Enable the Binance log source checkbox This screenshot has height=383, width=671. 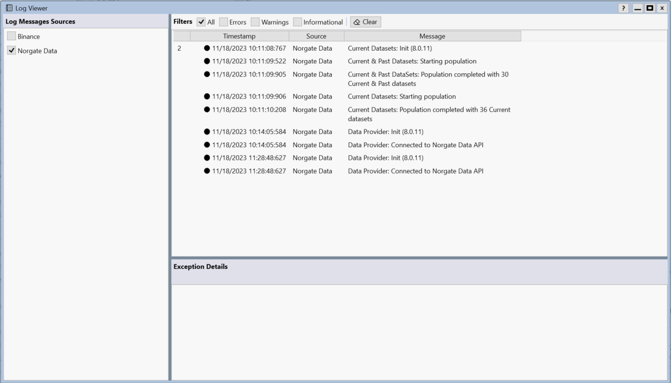tap(12, 36)
